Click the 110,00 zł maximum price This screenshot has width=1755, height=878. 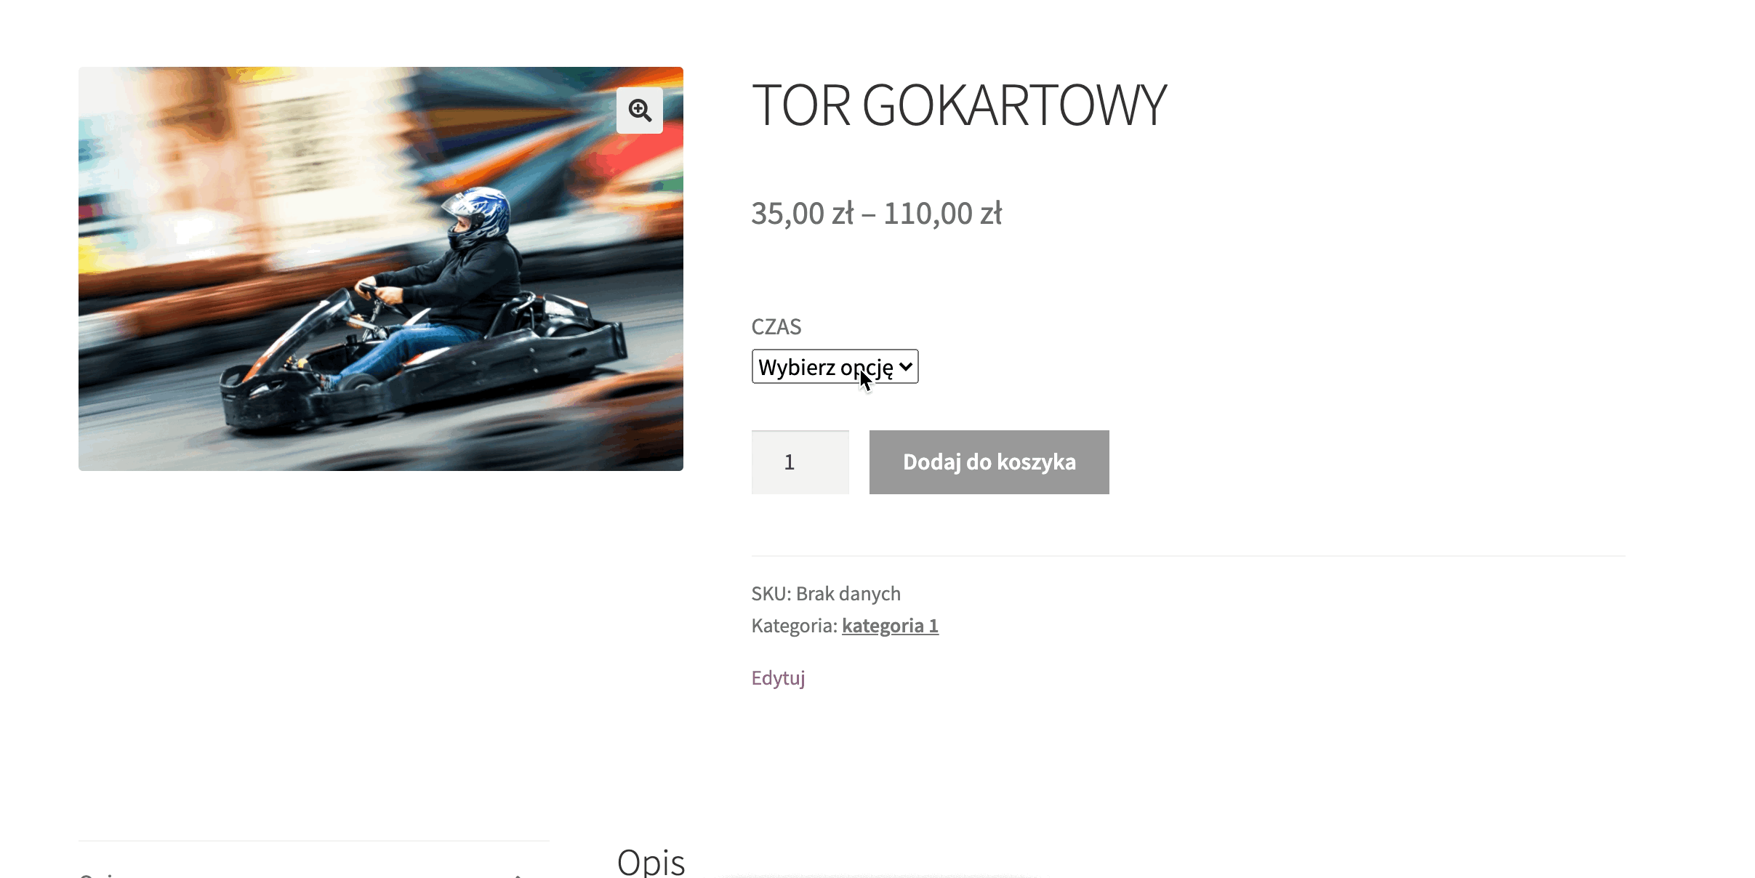[943, 214]
